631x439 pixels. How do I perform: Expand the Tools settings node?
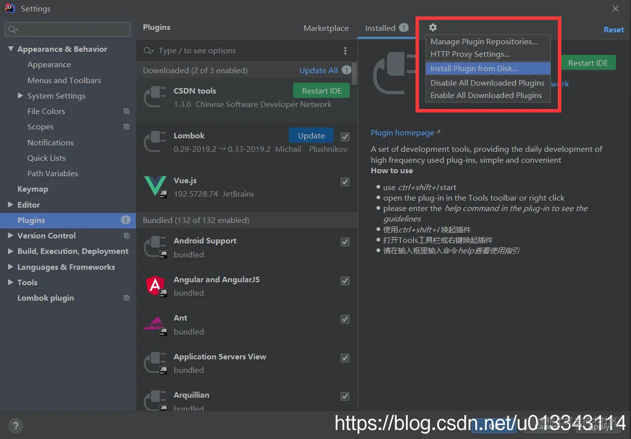coord(11,282)
